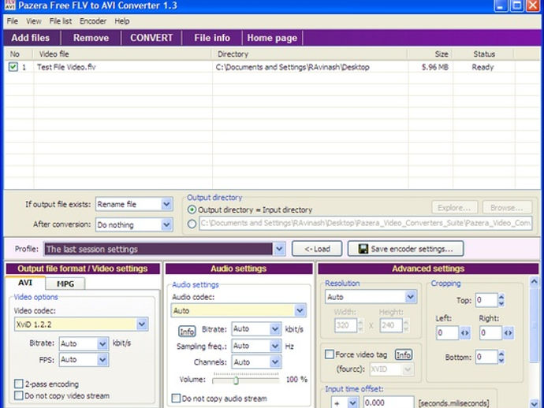
Task: Uncheck the Test File Video.flv row checkbox
Action: (x=13, y=66)
